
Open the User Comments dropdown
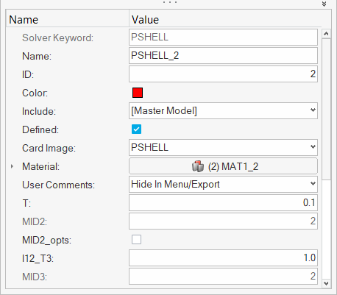pyautogui.click(x=223, y=185)
